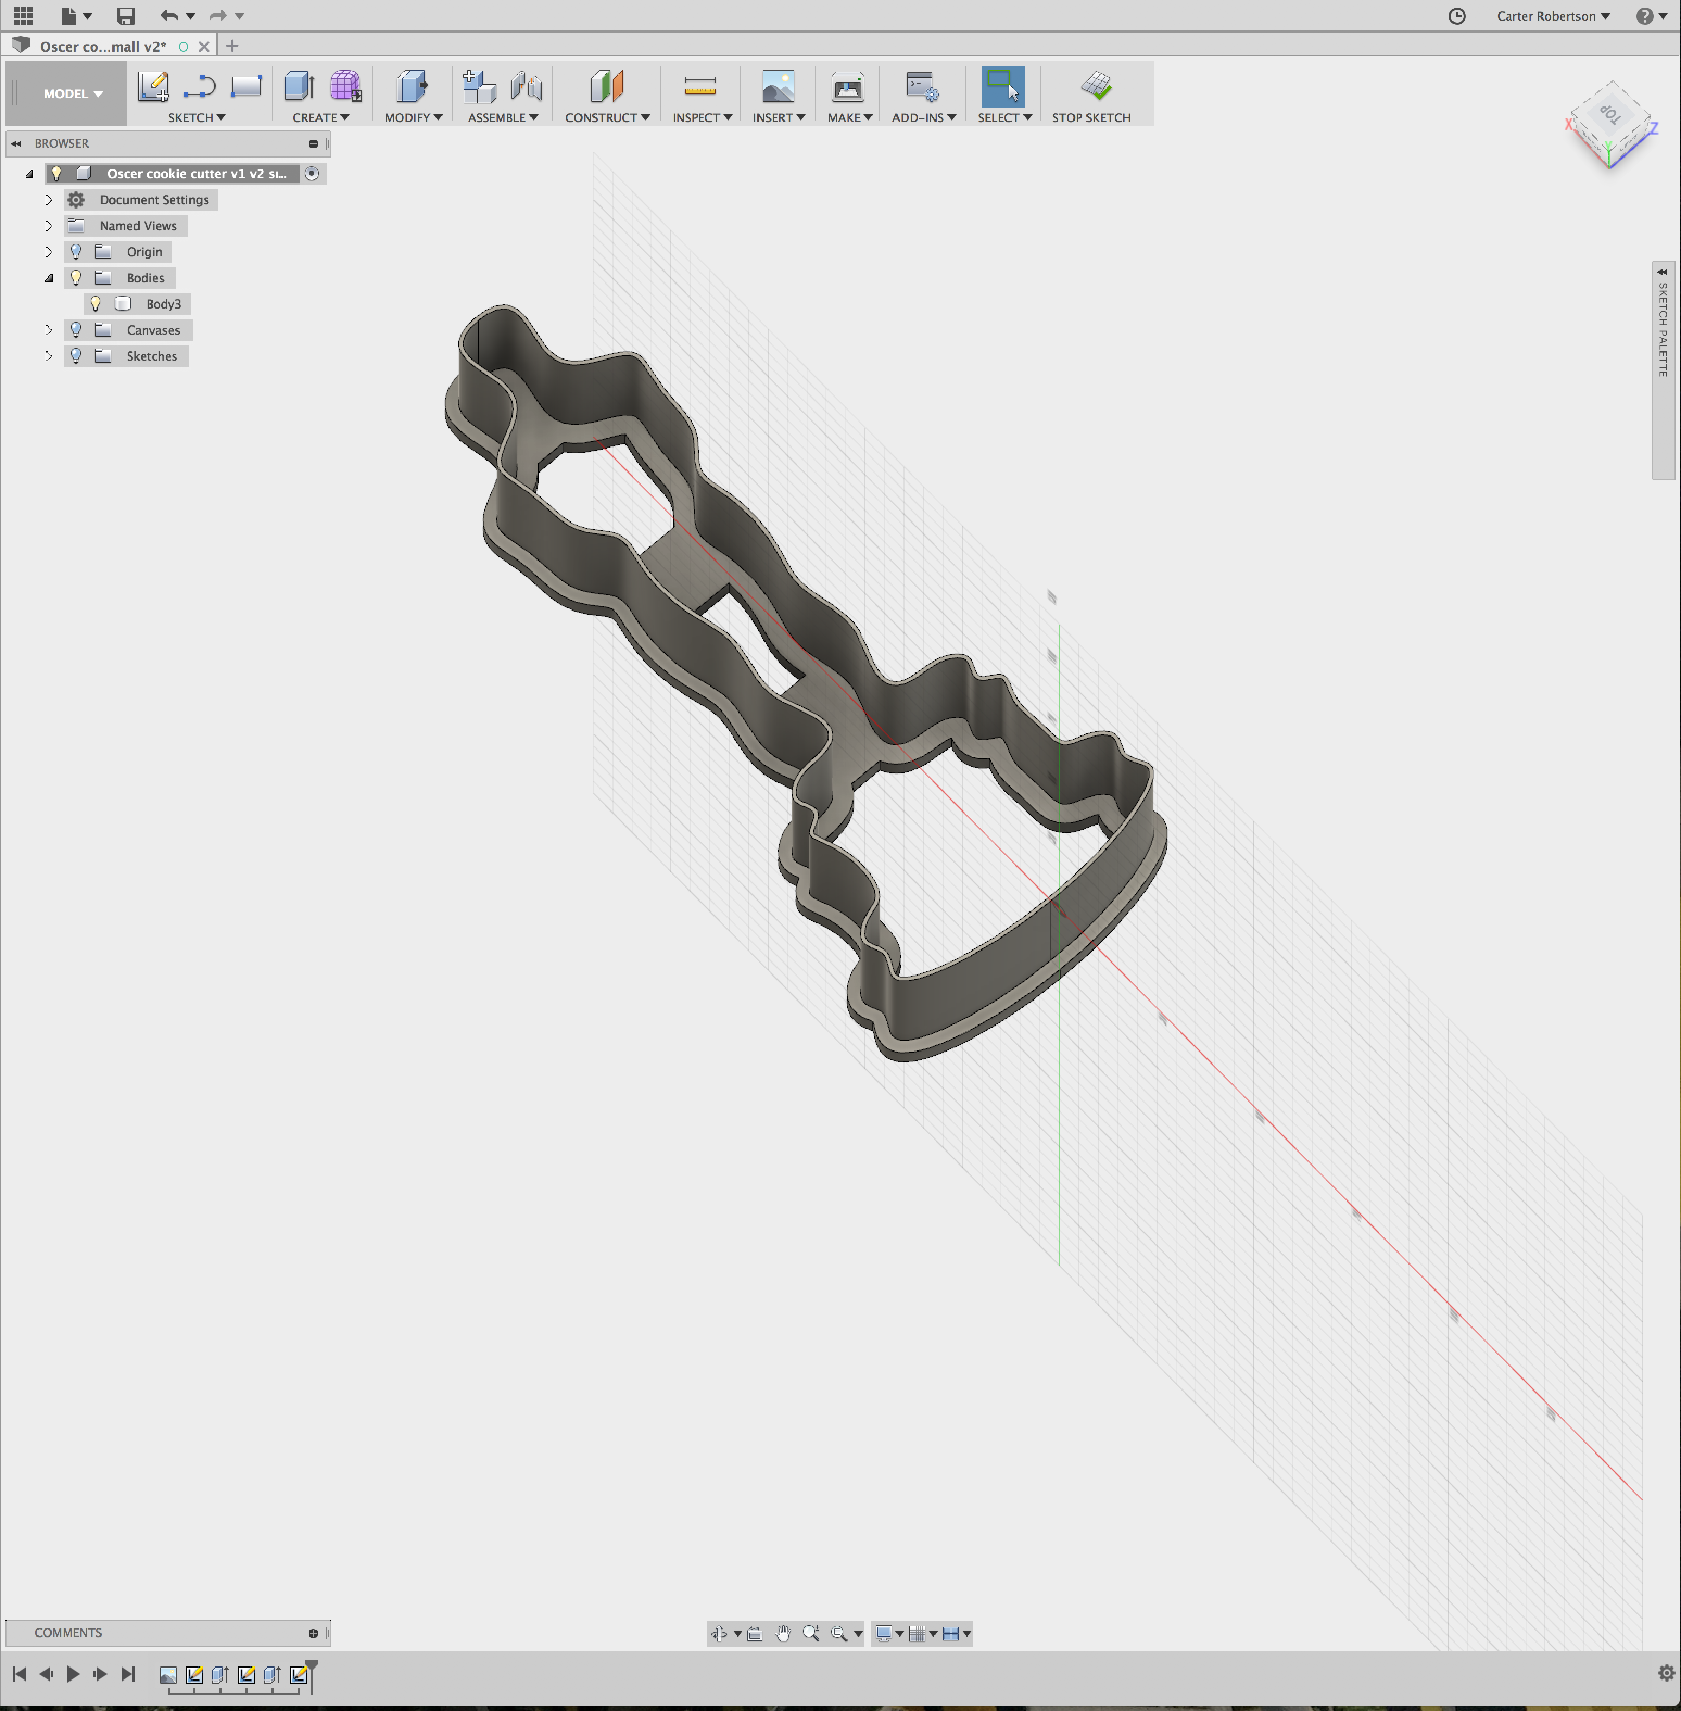Toggle Origin folder visibility lightbulb
The width and height of the screenshot is (1681, 1711).
pyautogui.click(x=76, y=251)
